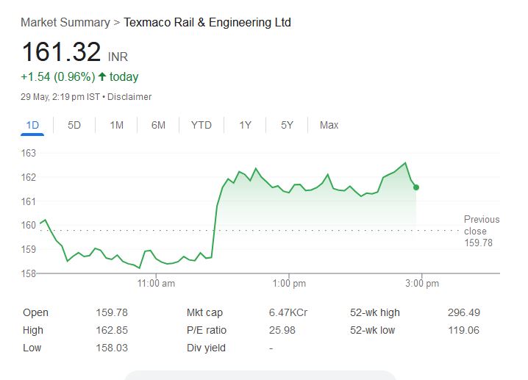This screenshot has width=528, height=380.
Task: Click the 3:00 pm axis label
Action: (421, 284)
